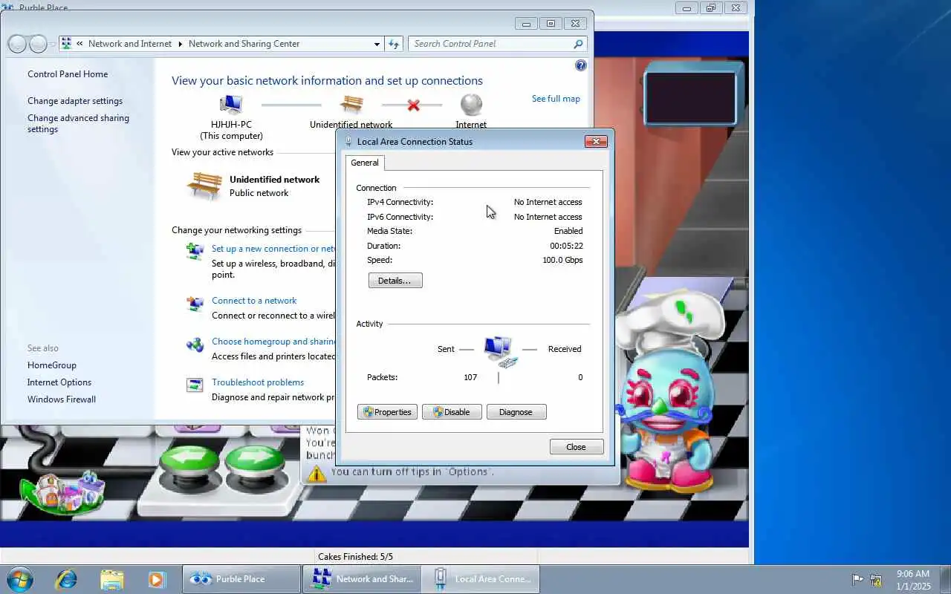Expand the address bar history dropdown
The height and width of the screenshot is (594, 951).
tap(377, 44)
